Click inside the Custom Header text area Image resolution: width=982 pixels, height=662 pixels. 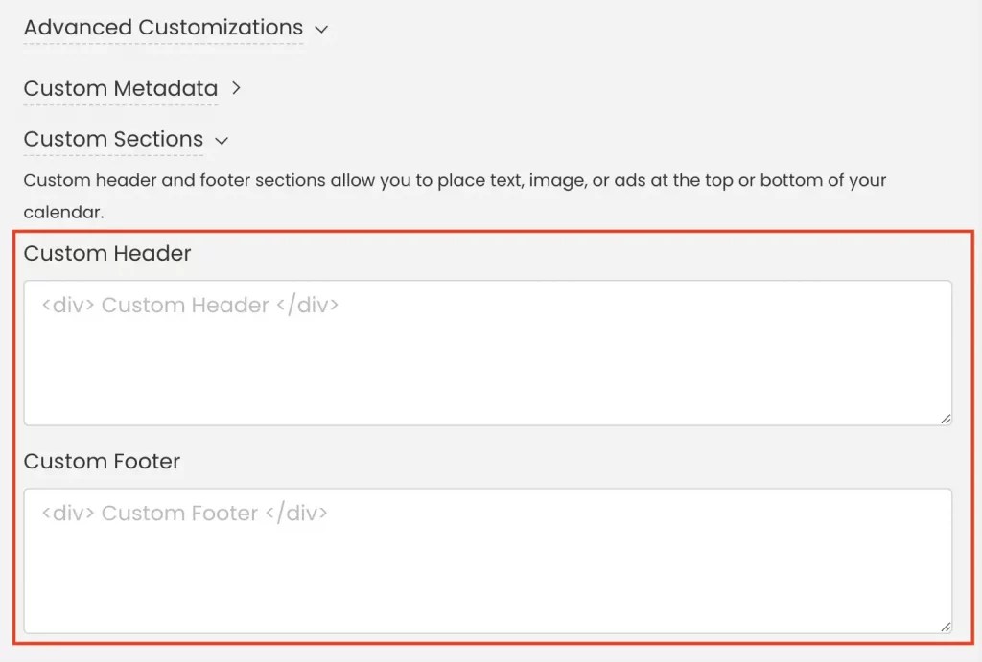(x=488, y=354)
